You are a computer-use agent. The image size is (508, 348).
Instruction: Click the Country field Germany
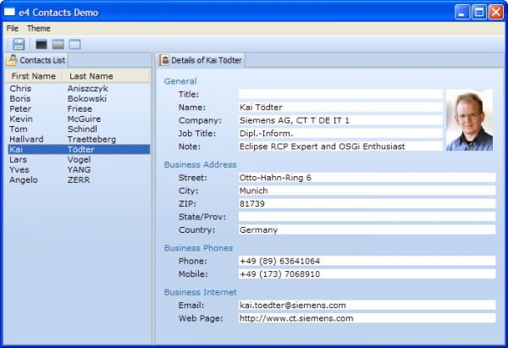point(367,229)
